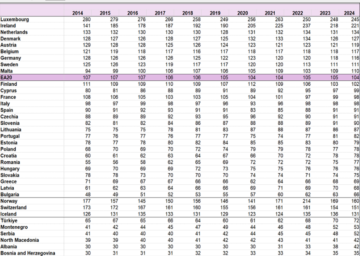360x256 pixels.
Task: Click the 2014 column header
Action: coord(78,13)
